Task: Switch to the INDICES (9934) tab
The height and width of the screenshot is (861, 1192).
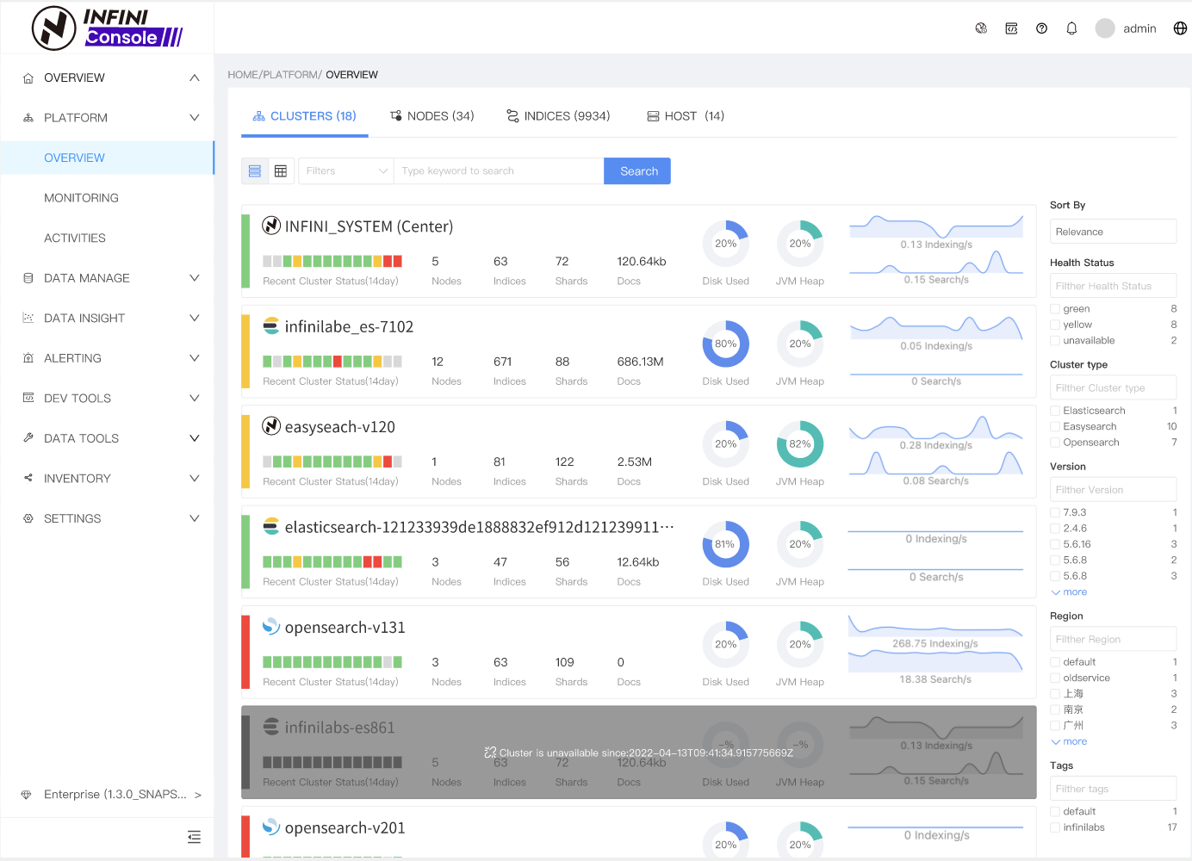Action: coord(558,116)
